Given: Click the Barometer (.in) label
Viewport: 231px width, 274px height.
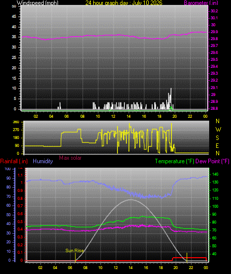Looking at the screenshot, I should pos(201,2).
